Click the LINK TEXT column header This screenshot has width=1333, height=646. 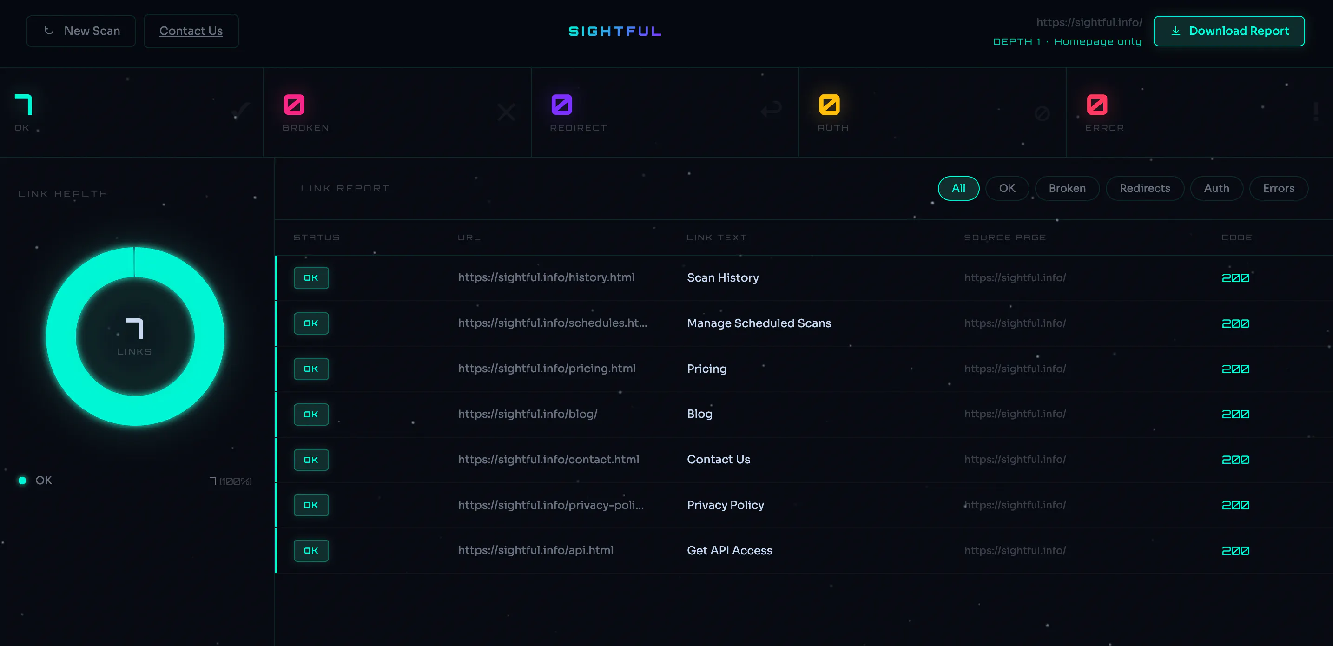coord(717,237)
